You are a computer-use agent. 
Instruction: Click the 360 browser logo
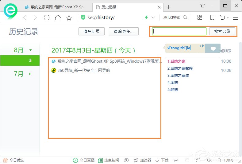click(x=10, y=11)
